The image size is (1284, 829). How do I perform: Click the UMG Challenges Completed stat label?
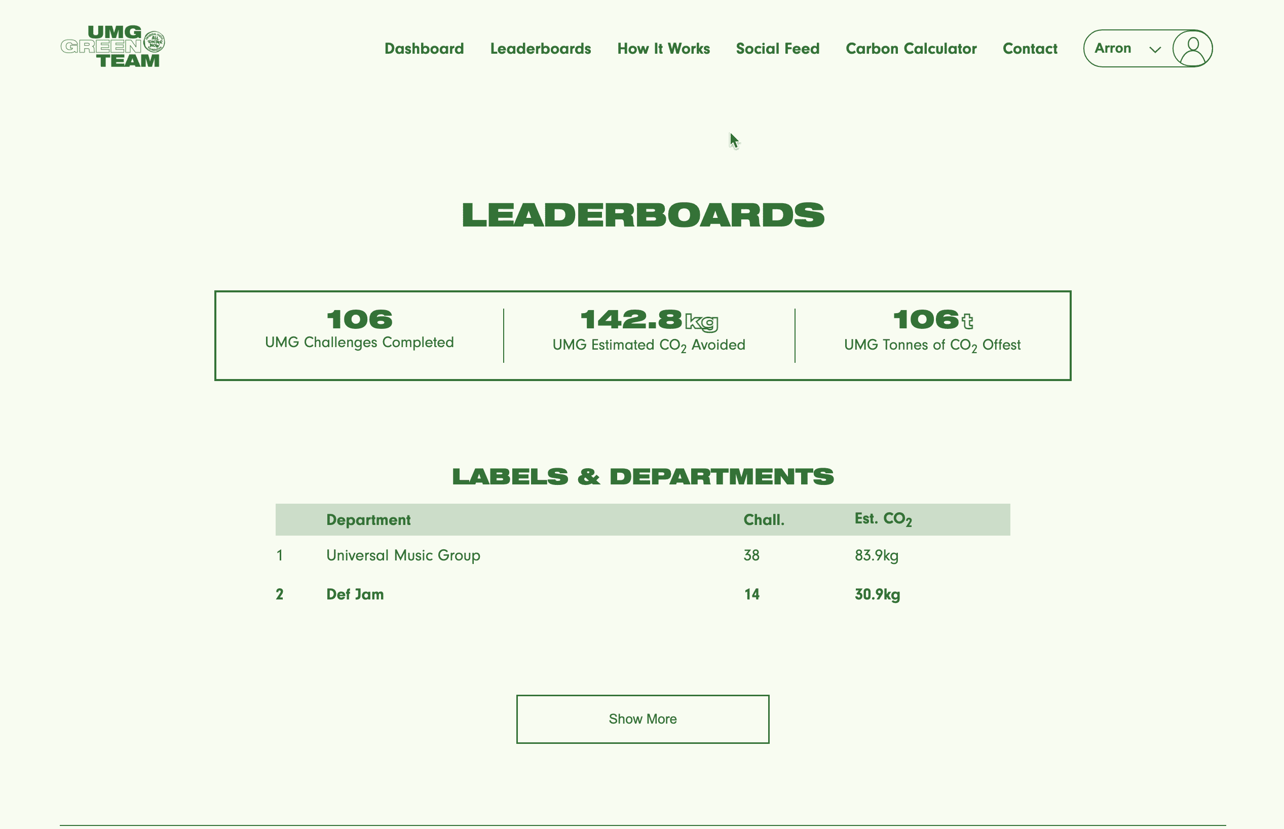tap(359, 343)
